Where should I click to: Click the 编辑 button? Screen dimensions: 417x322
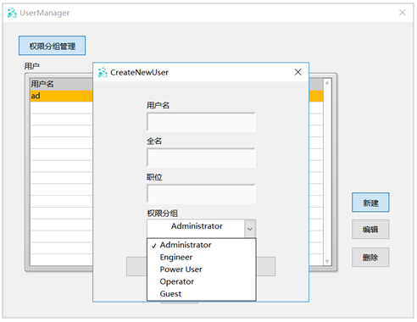370,229
